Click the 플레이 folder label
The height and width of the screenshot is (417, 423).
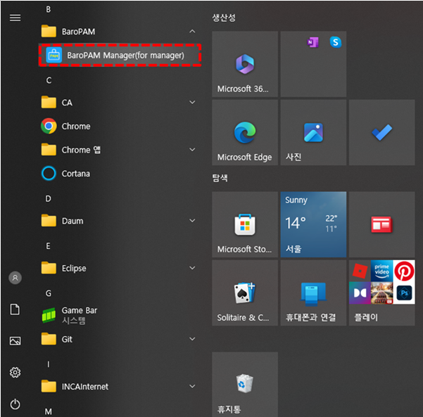(366, 317)
